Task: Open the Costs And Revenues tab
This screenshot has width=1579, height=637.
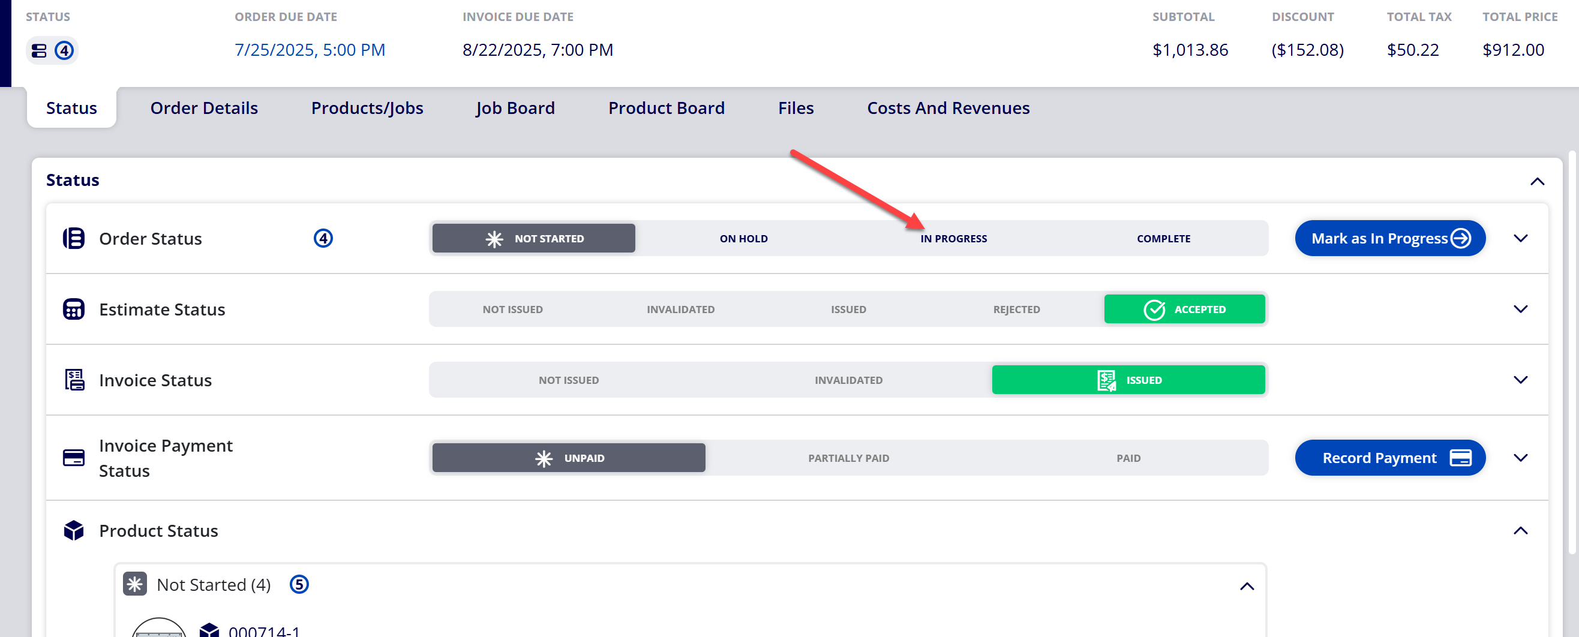Action: click(948, 108)
